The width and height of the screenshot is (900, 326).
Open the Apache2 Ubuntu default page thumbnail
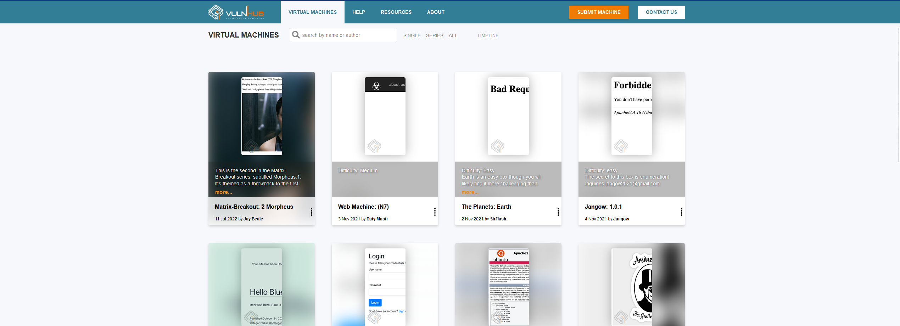pyautogui.click(x=508, y=287)
